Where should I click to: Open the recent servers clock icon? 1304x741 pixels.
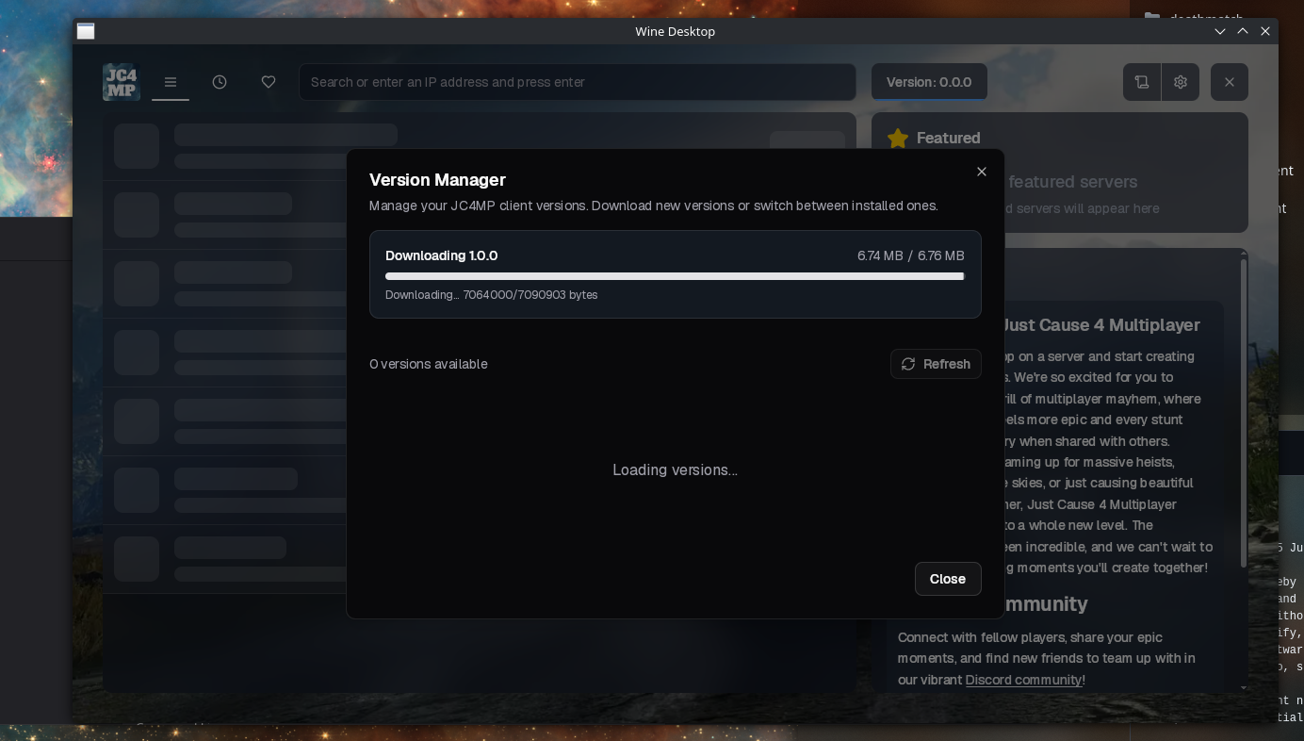220,82
